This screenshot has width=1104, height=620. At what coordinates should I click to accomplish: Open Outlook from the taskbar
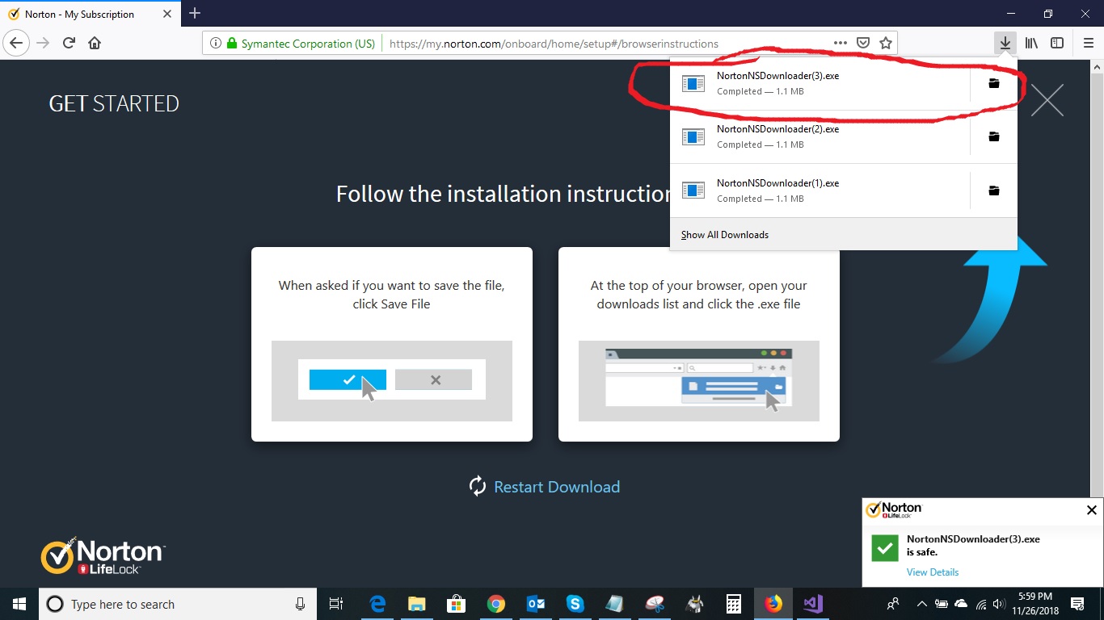[536, 604]
